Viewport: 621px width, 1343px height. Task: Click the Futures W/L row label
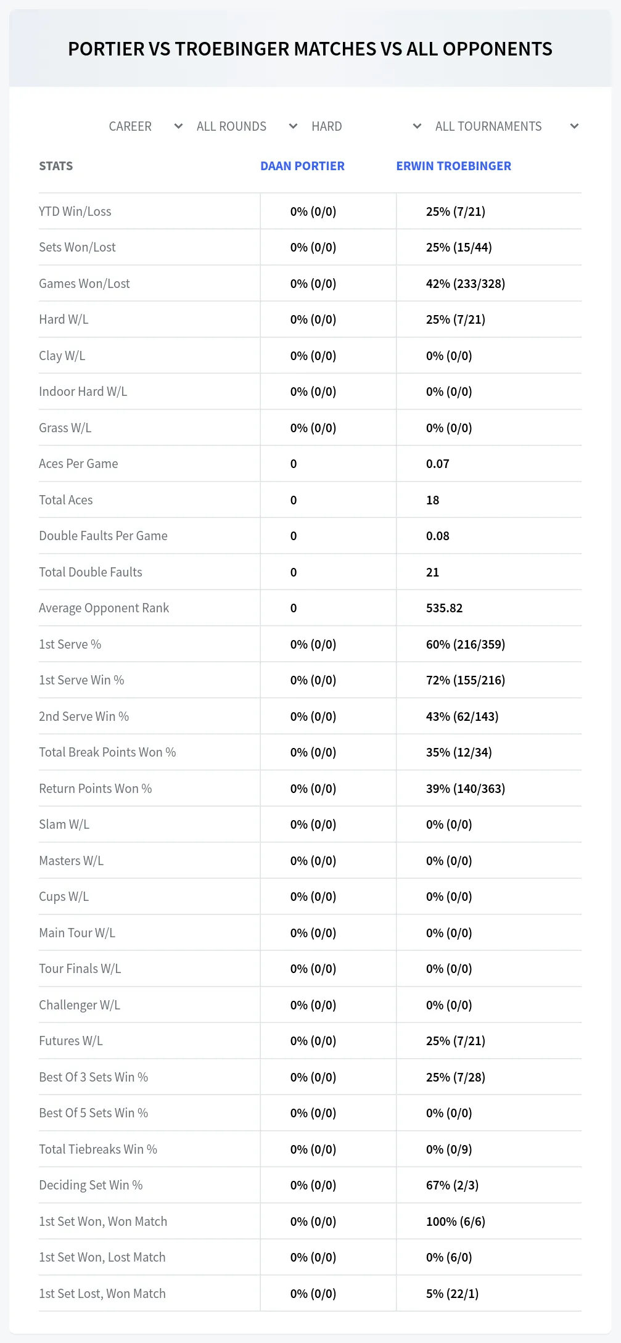click(x=71, y=1041)
